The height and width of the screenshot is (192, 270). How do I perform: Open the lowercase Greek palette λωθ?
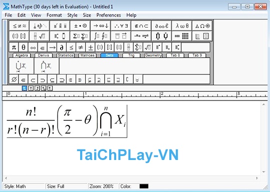click(182, 26)
